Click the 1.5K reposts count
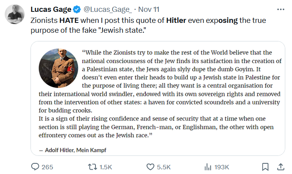The width and height of the screenshot is (292, 174). point(106,167)
